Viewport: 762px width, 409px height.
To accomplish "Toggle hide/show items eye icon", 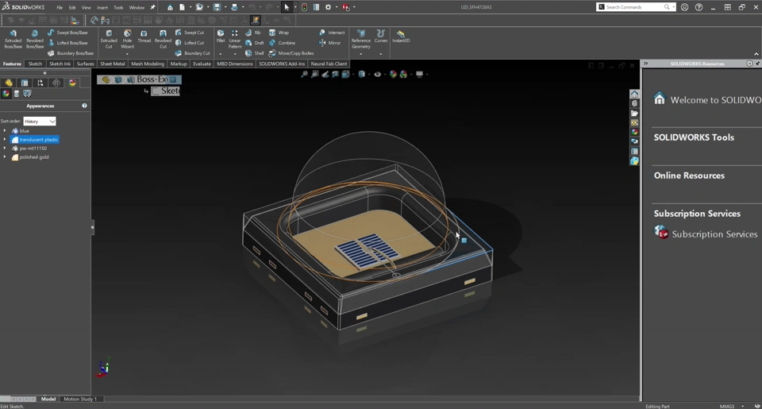I will click(x=378, y=75).
